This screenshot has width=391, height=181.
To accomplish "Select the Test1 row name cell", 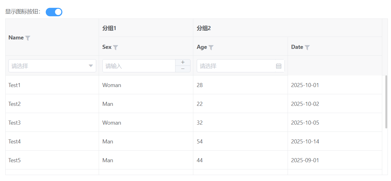I will (x=14, y=85).
